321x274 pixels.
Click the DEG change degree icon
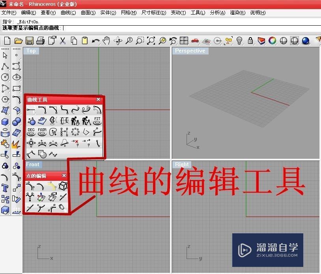31,132
